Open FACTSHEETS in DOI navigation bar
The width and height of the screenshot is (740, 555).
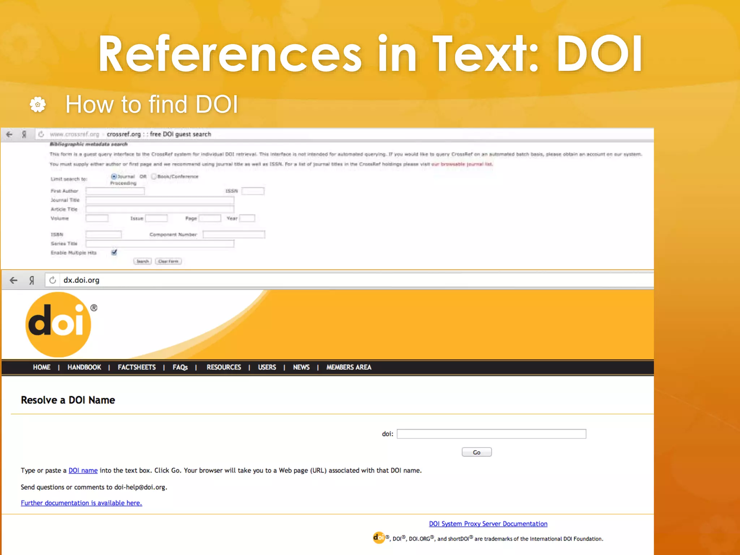tap(137, 367)
